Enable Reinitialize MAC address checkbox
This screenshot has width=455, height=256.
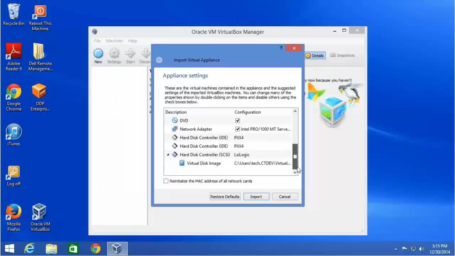[166, 181]
